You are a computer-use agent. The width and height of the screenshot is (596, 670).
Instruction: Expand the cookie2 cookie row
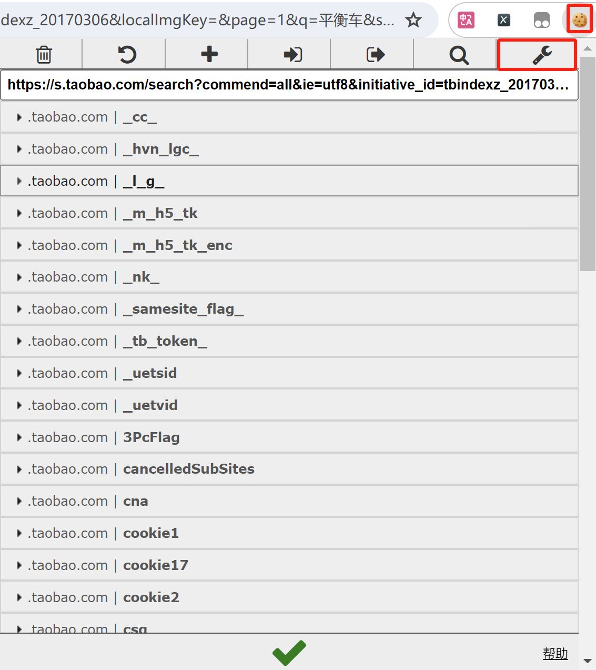(x=289, y=597)
